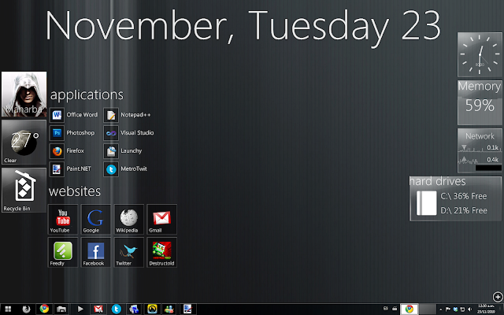504x315 pixels.
Task: Open the Recycle Bin tile
Action: pos(24,190)
